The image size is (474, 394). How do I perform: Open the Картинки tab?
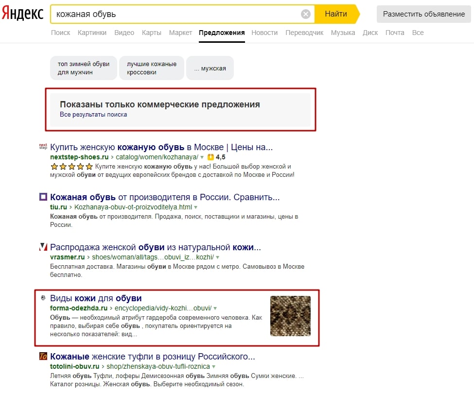(x=92, y=33)
